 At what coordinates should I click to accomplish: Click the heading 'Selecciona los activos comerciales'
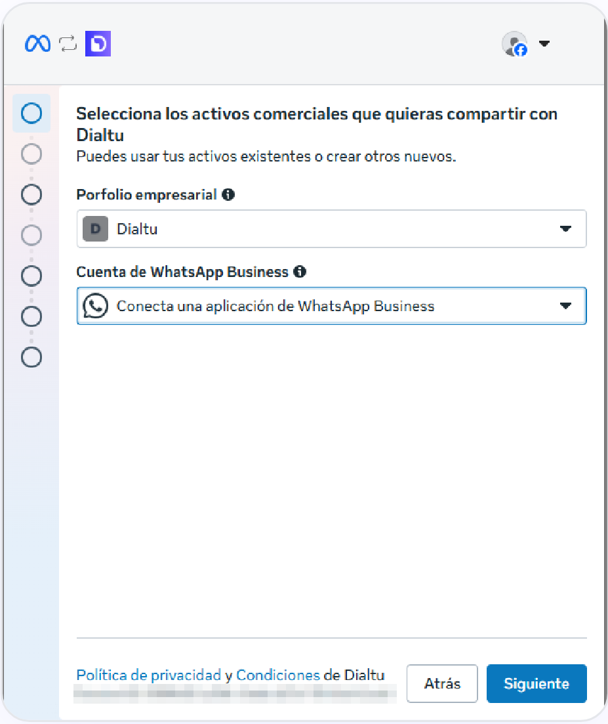[x=316, y=124]
